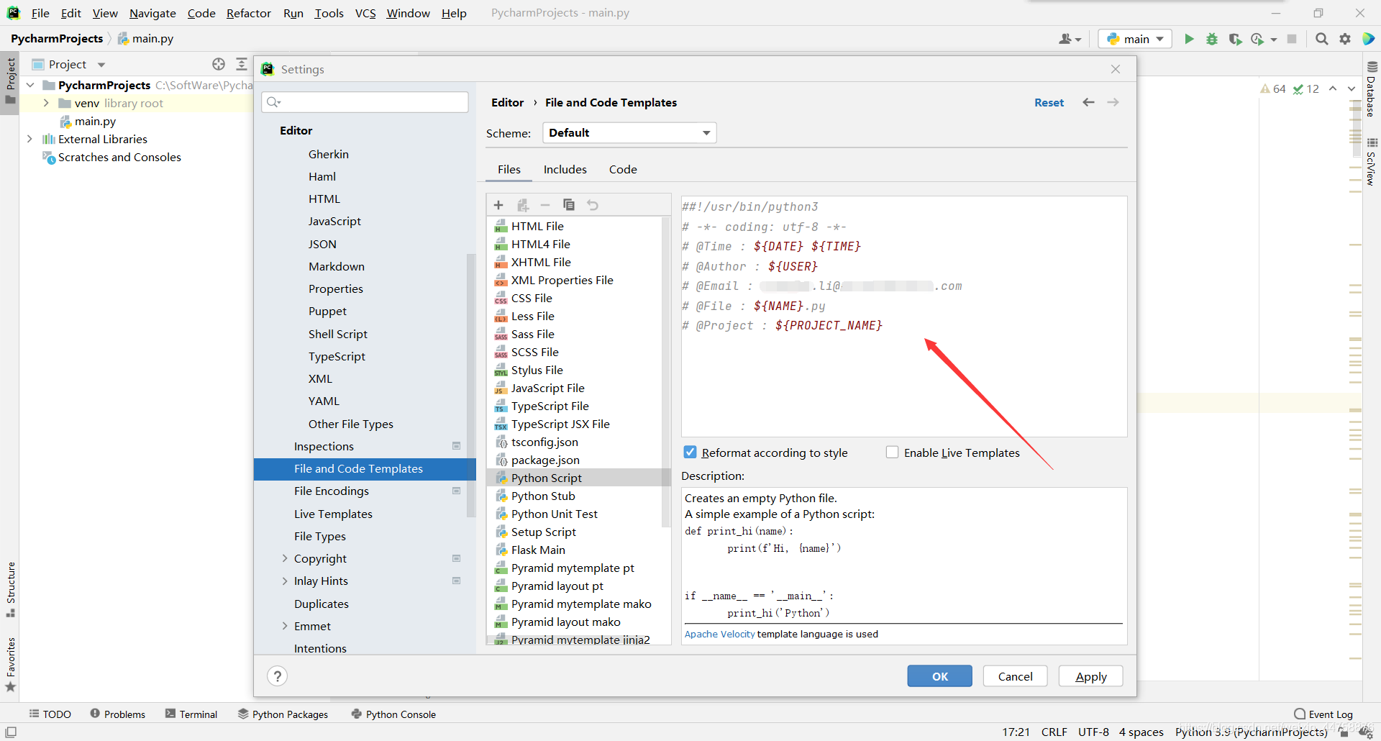Open the Scheme dropdown
This screenshot has width=1381, height=741.
tap(629, 133)
